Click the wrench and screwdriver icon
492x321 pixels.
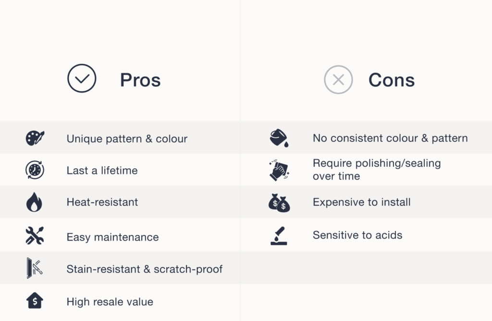pyautogui.click(x=35, y=235)
